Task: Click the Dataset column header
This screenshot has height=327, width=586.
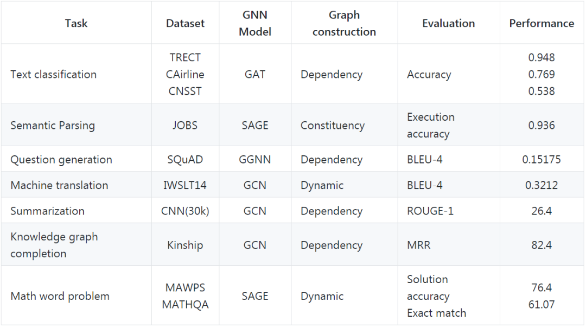Action: (x=186, y=23)
